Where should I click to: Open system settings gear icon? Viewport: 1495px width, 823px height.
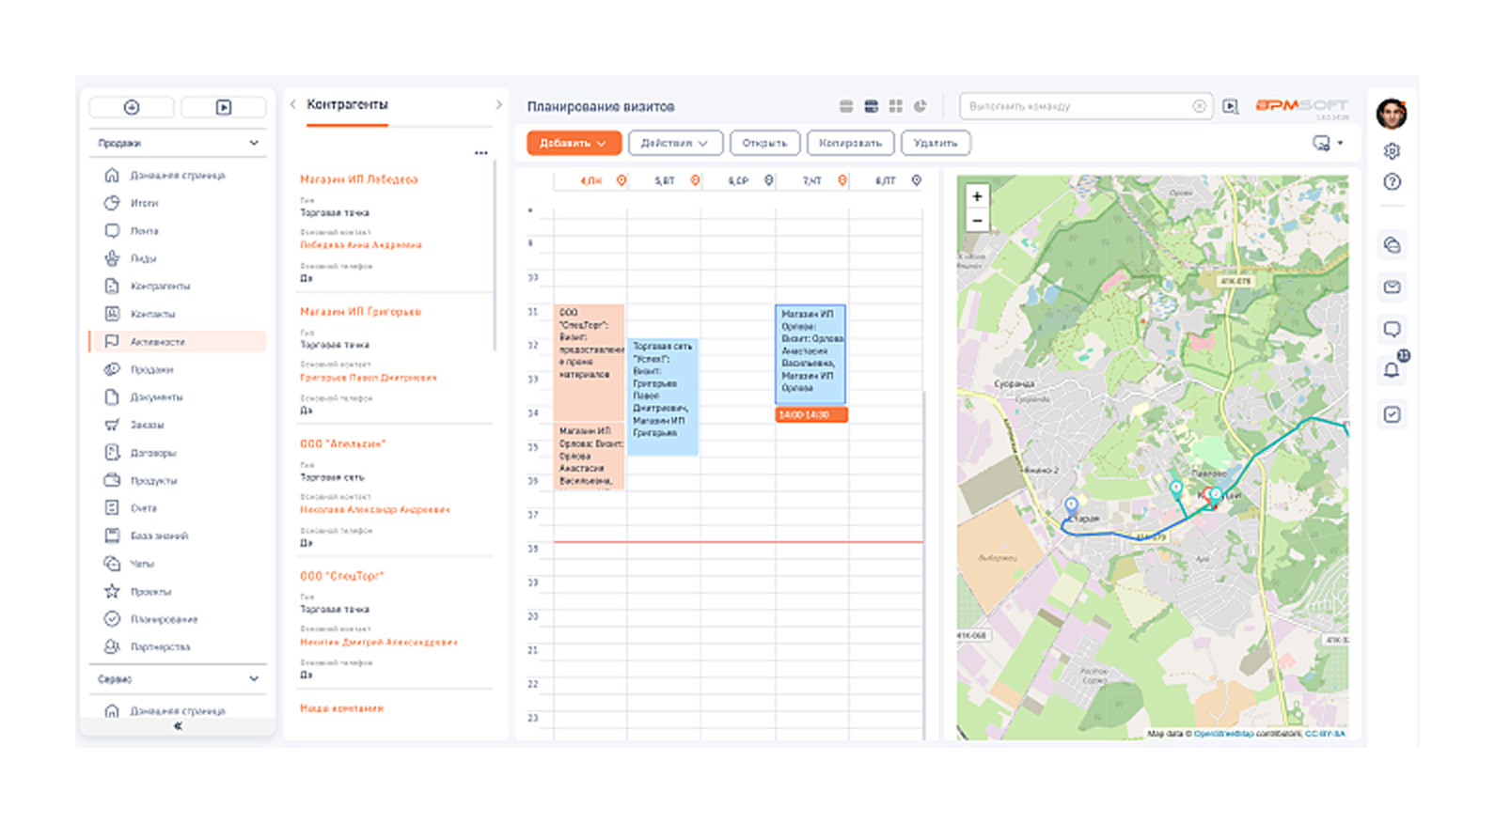[x=1393, y=150]
